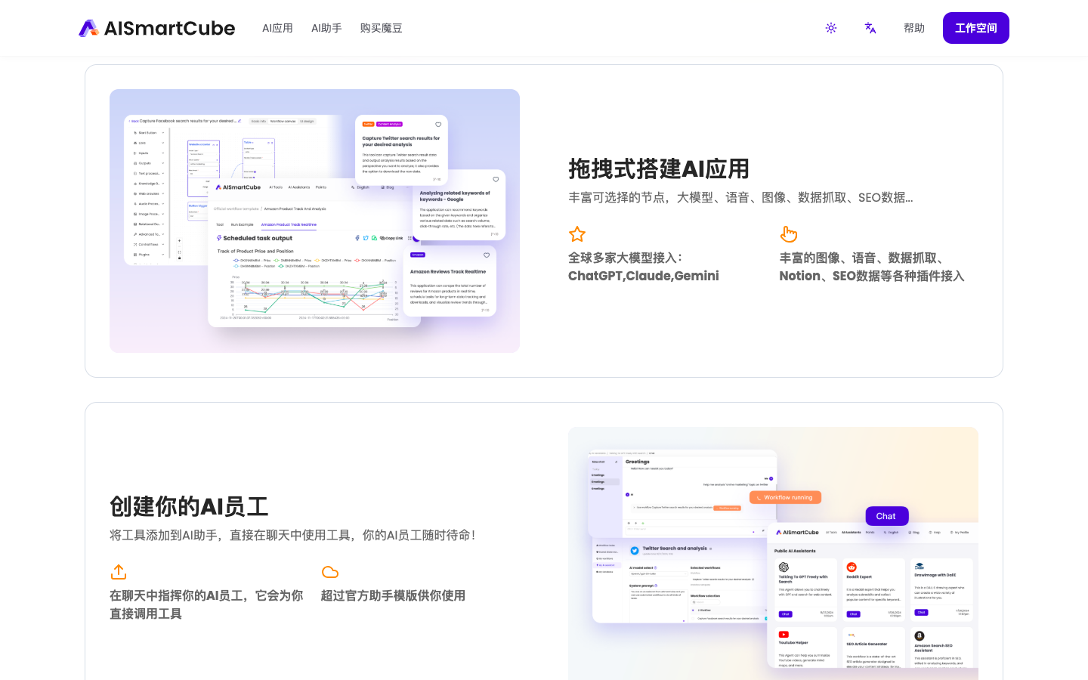Click the AISmartCube logo

point(157,28)
